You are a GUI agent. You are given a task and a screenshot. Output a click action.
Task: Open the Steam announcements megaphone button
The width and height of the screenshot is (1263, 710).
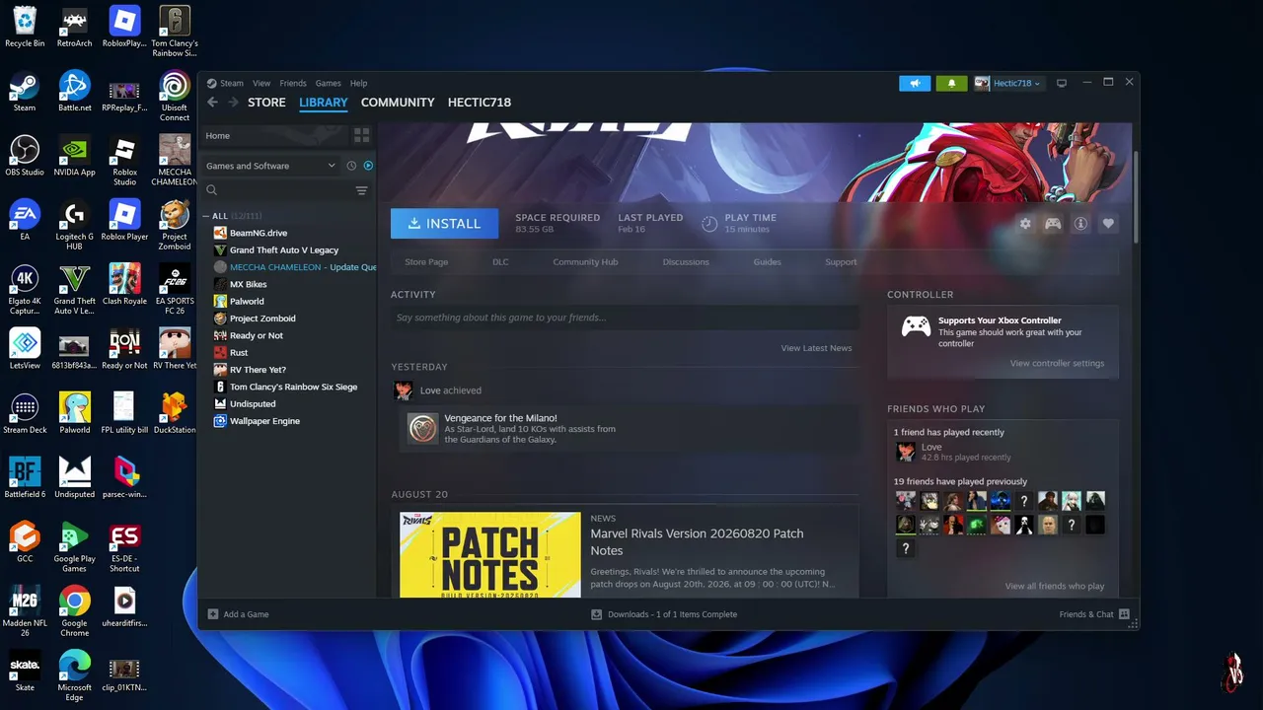pos(915,83)
